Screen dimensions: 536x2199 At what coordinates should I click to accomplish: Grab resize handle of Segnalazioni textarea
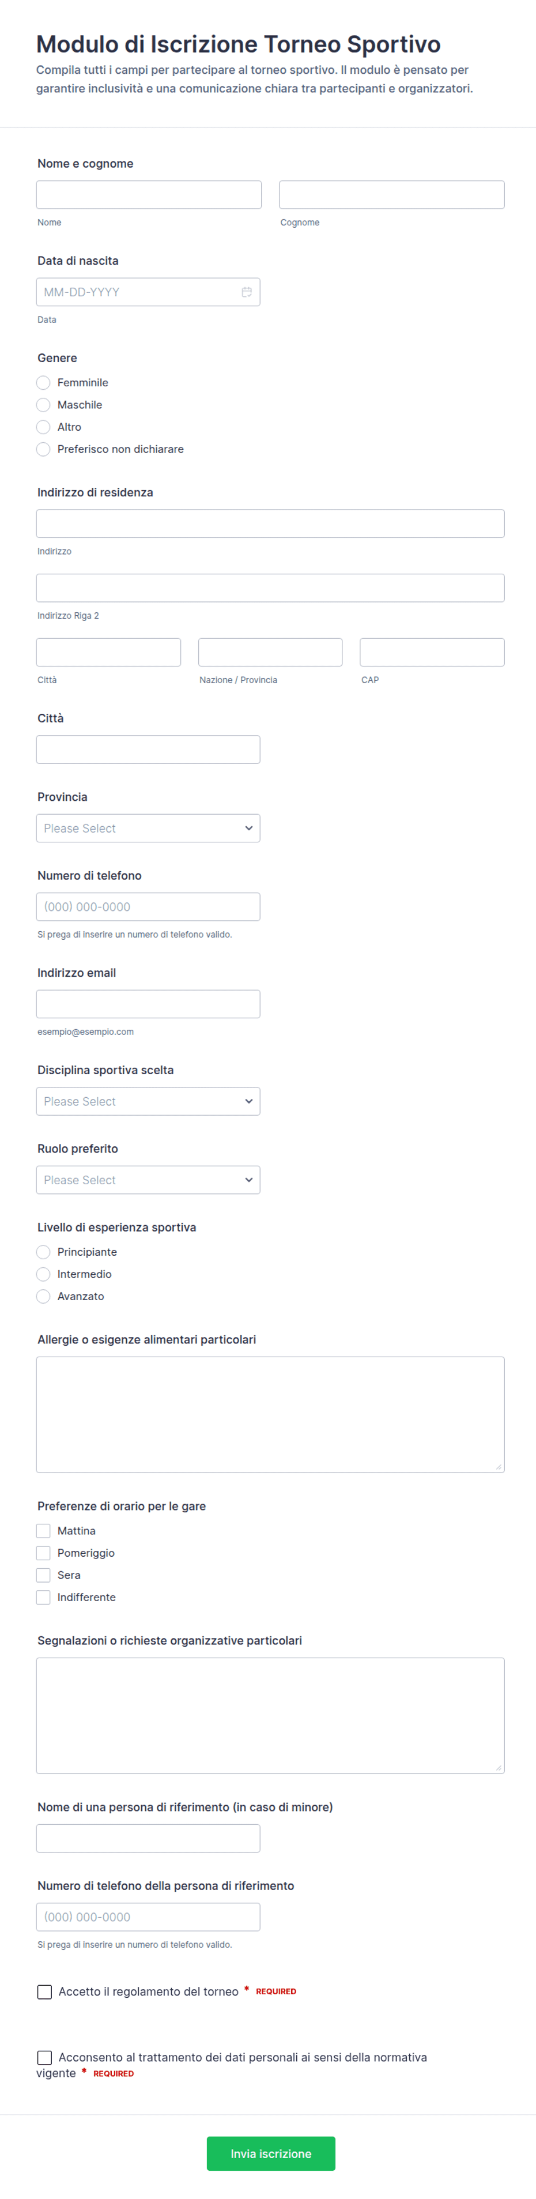(x=499, y=1768)
